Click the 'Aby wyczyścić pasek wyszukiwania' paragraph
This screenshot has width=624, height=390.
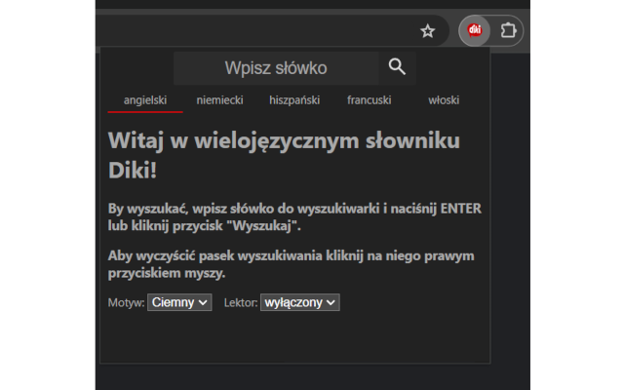pyautogui.click(x=291, y=264)
